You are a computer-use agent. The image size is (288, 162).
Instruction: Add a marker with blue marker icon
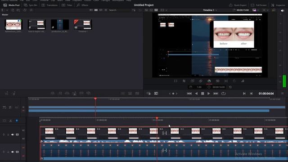[x=17, y=121]
